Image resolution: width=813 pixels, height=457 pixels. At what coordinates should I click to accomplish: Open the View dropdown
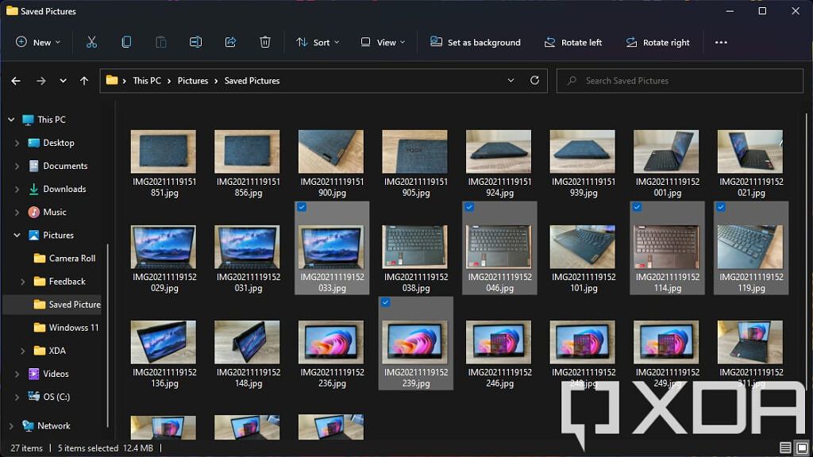383,42
